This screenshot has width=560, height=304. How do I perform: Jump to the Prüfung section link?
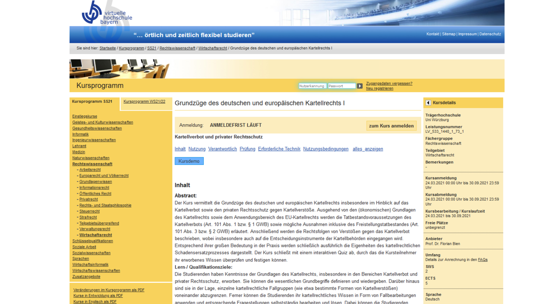coord(247,149)
